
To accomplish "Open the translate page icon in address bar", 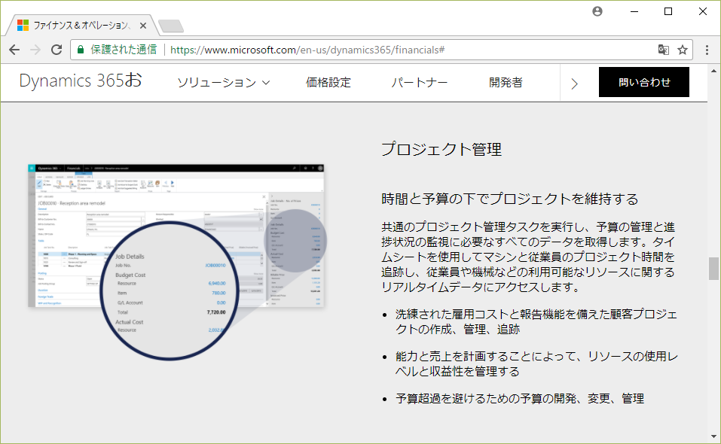I will pyautogui.click(x=663, y=50).
